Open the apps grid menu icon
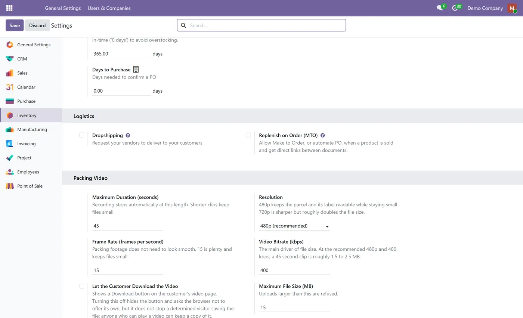523x318 pixels. pos(9,8)
